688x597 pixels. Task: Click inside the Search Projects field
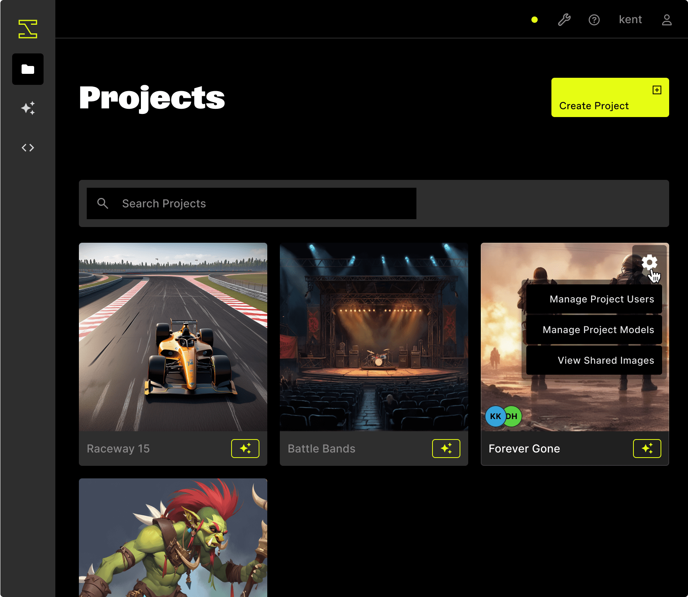[x=251, y=203]
